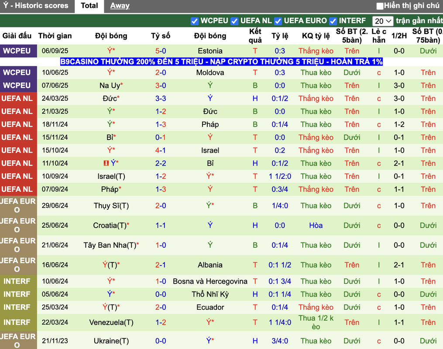
Task: Click Albania team name
Action: click(x=210, y=265)
